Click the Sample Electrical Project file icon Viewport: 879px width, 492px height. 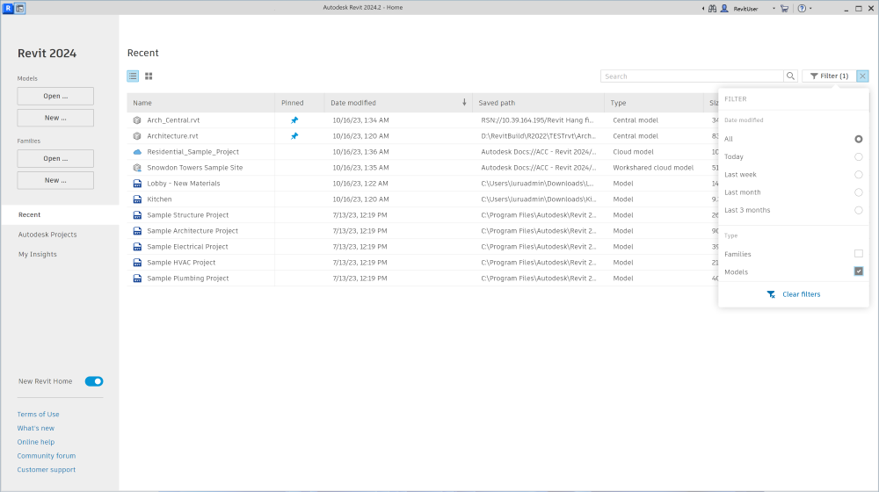(137, 247)
